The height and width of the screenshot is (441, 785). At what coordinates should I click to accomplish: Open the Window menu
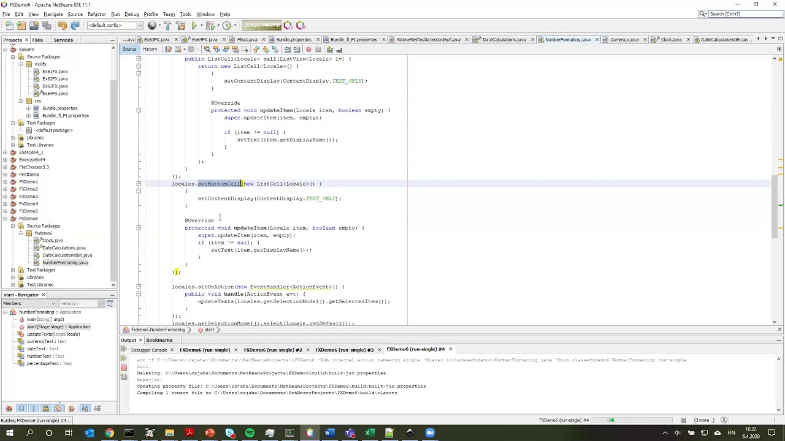pos(205,14)
